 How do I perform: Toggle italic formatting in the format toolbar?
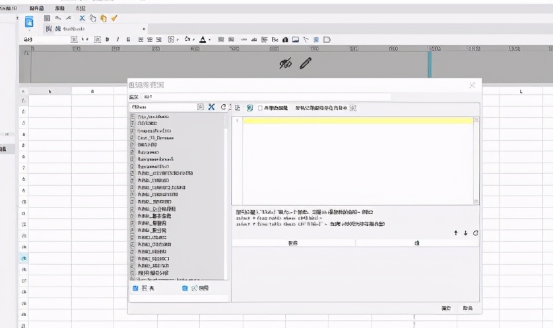[118, 40]
